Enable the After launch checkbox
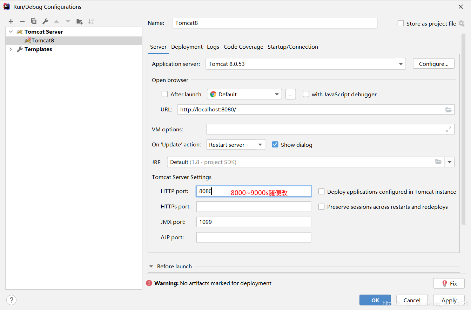The image size is (471, 310). [164, 94]
